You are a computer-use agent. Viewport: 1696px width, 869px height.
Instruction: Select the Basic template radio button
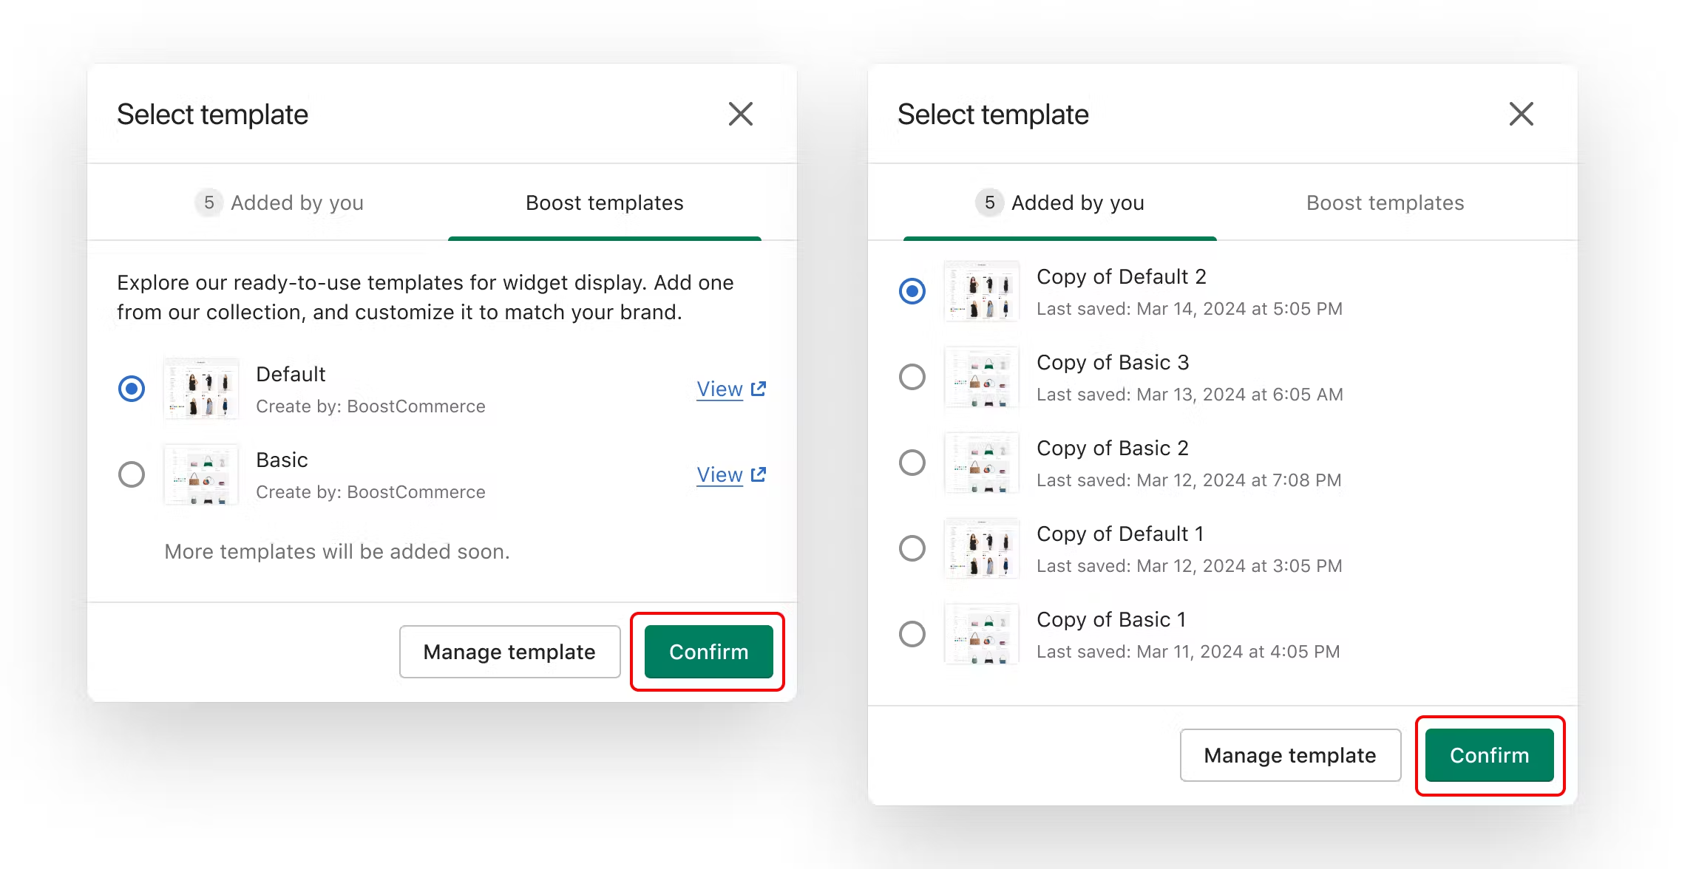click(x=132, y=474)
